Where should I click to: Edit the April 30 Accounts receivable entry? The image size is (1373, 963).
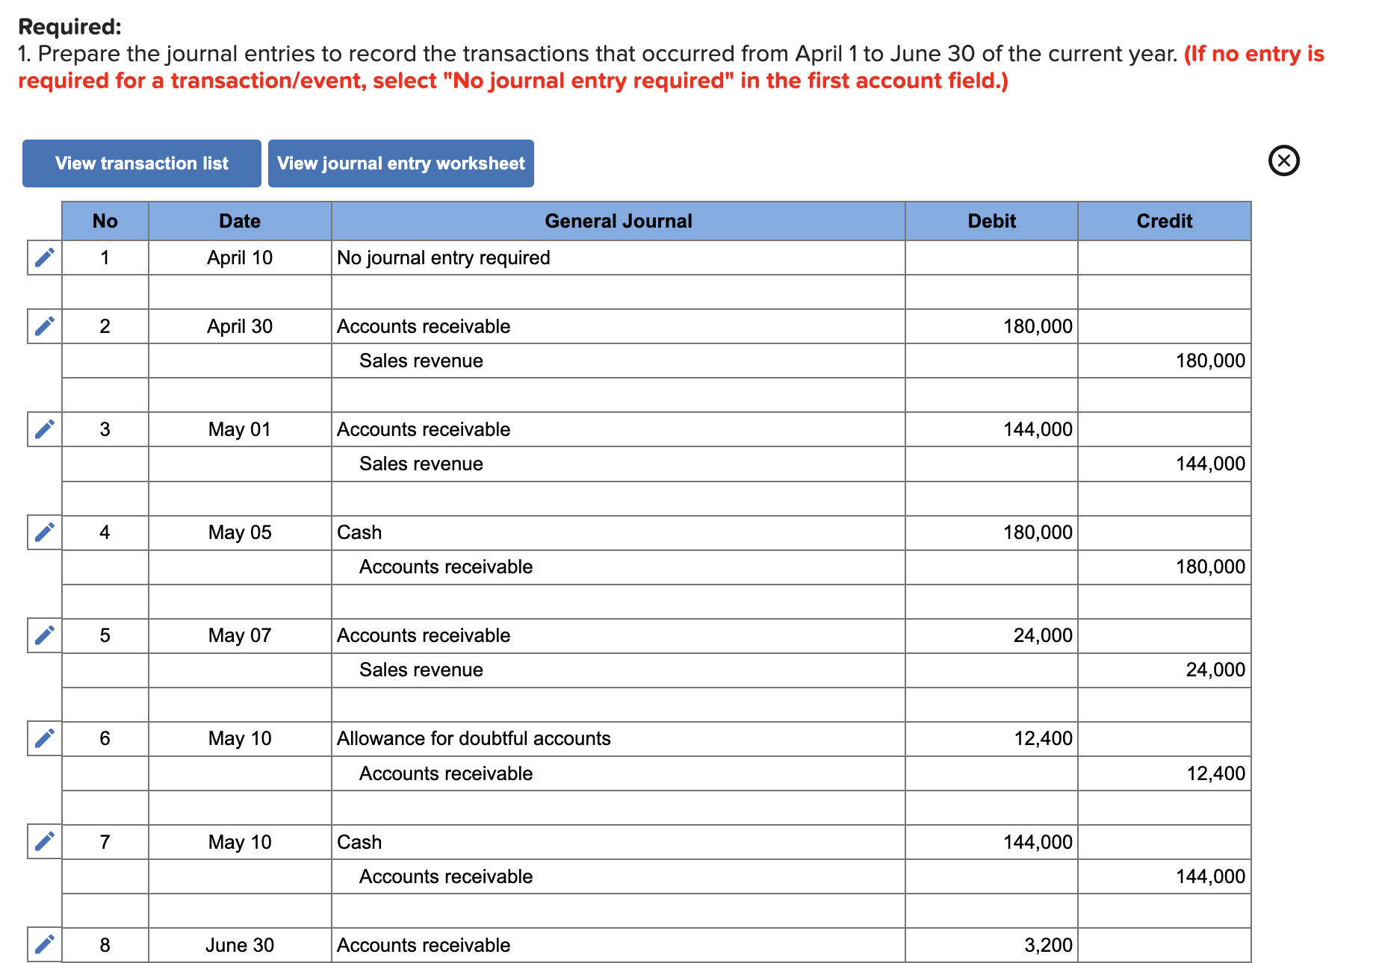pyautogui.click(x=44, y=326)
